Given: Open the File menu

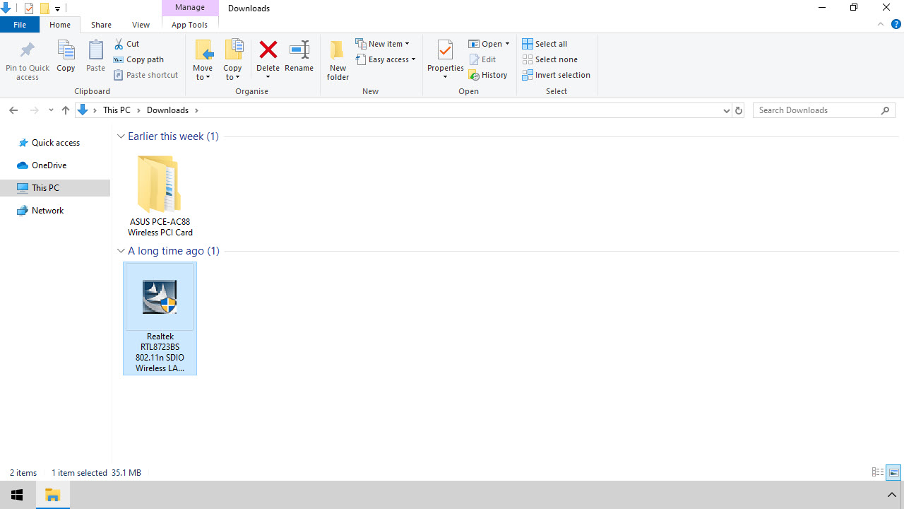Looking at the screenshot, I should pyautogui.click(x=20, y=25).
